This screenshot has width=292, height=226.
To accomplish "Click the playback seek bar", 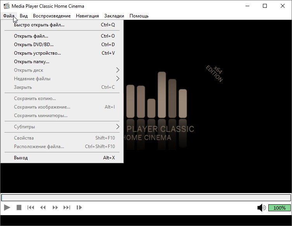I will pos(146,198).
